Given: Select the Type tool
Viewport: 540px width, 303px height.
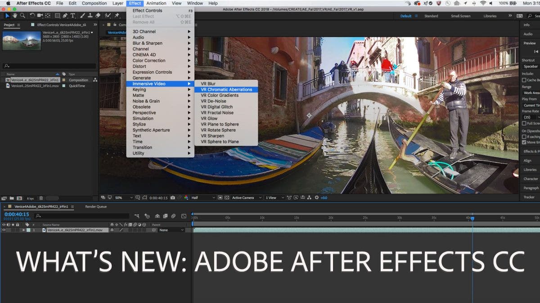Looking at the screenshot, I should [73, 15].
